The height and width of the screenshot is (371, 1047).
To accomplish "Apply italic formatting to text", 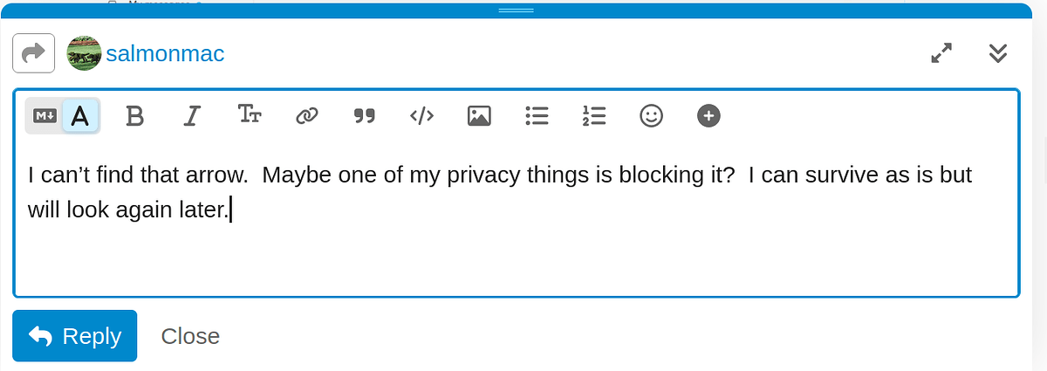I will coord(193,115).
